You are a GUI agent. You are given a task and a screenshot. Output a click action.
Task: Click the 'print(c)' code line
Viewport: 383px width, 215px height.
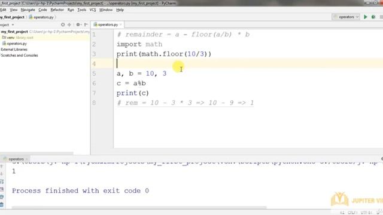click(133, 93)
